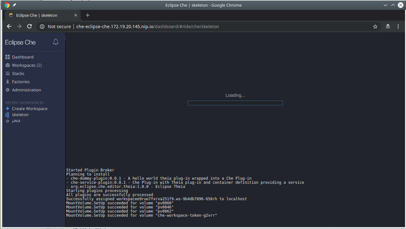Click the volume "pv0046" log line
This screenshot has height=229, width=406.
120,207
